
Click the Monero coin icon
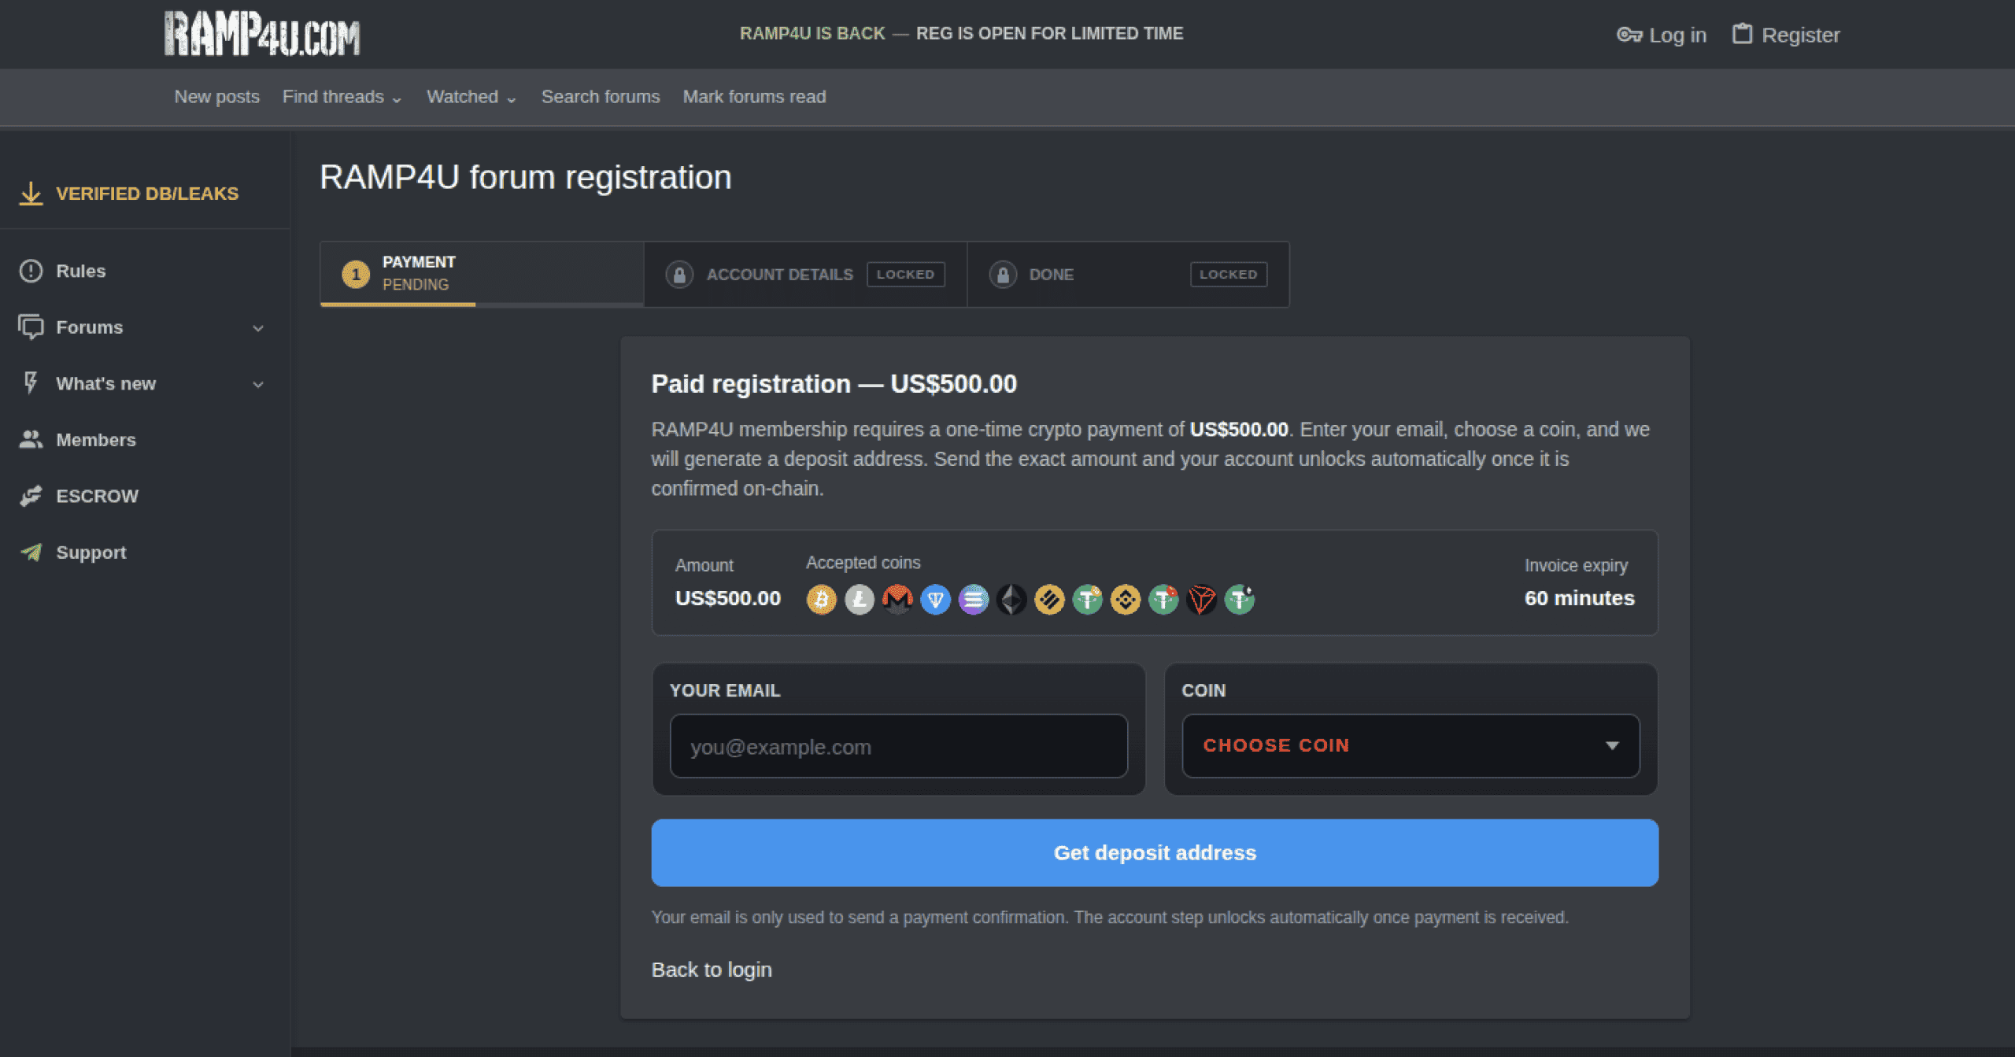point(897,600)
